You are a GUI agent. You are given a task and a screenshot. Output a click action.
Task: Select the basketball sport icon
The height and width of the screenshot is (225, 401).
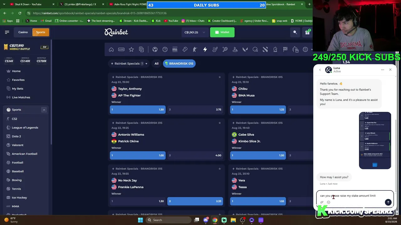point(165,49)
